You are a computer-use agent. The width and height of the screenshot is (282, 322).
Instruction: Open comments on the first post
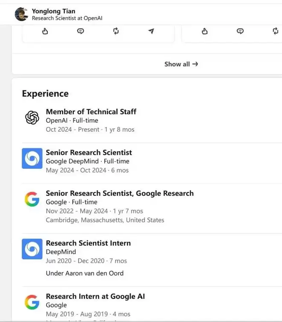tap(80, 31)
